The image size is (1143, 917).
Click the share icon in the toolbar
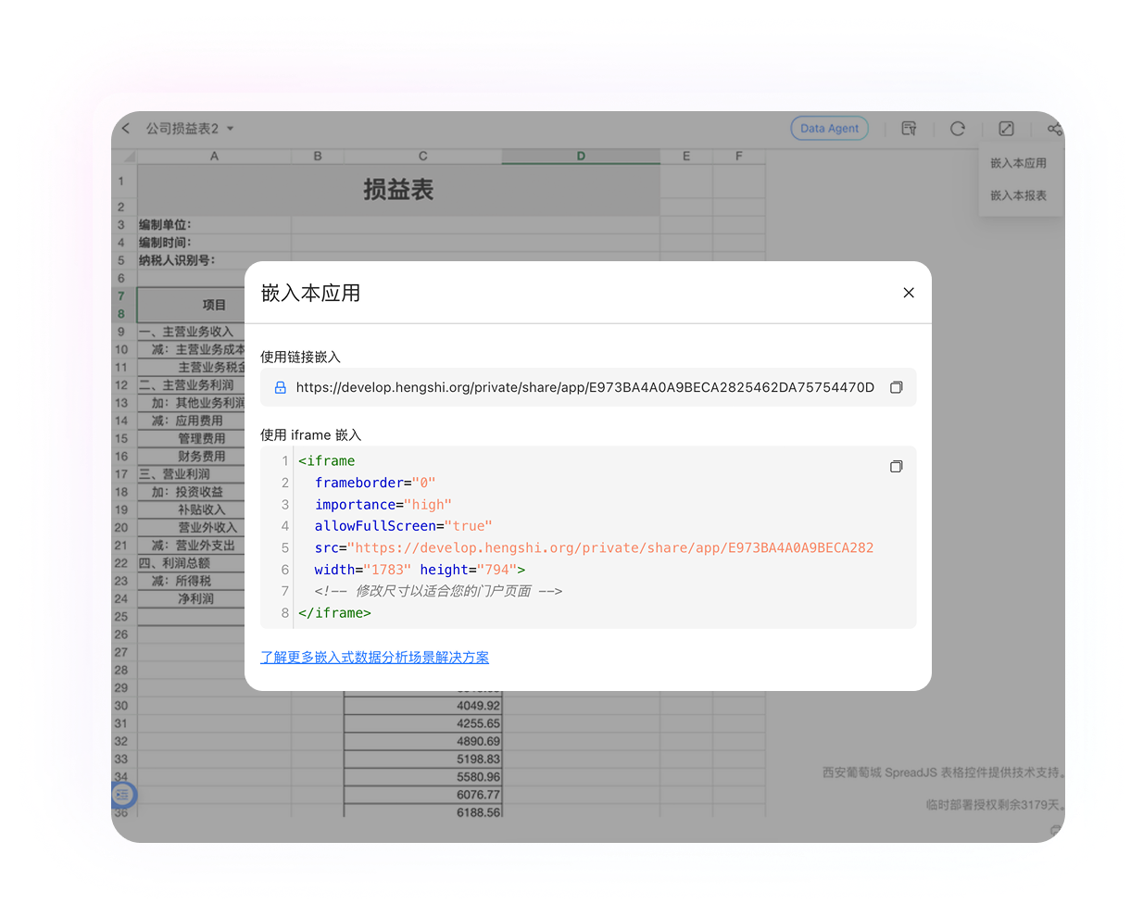pyautogui.click(x=1055, y=129)
